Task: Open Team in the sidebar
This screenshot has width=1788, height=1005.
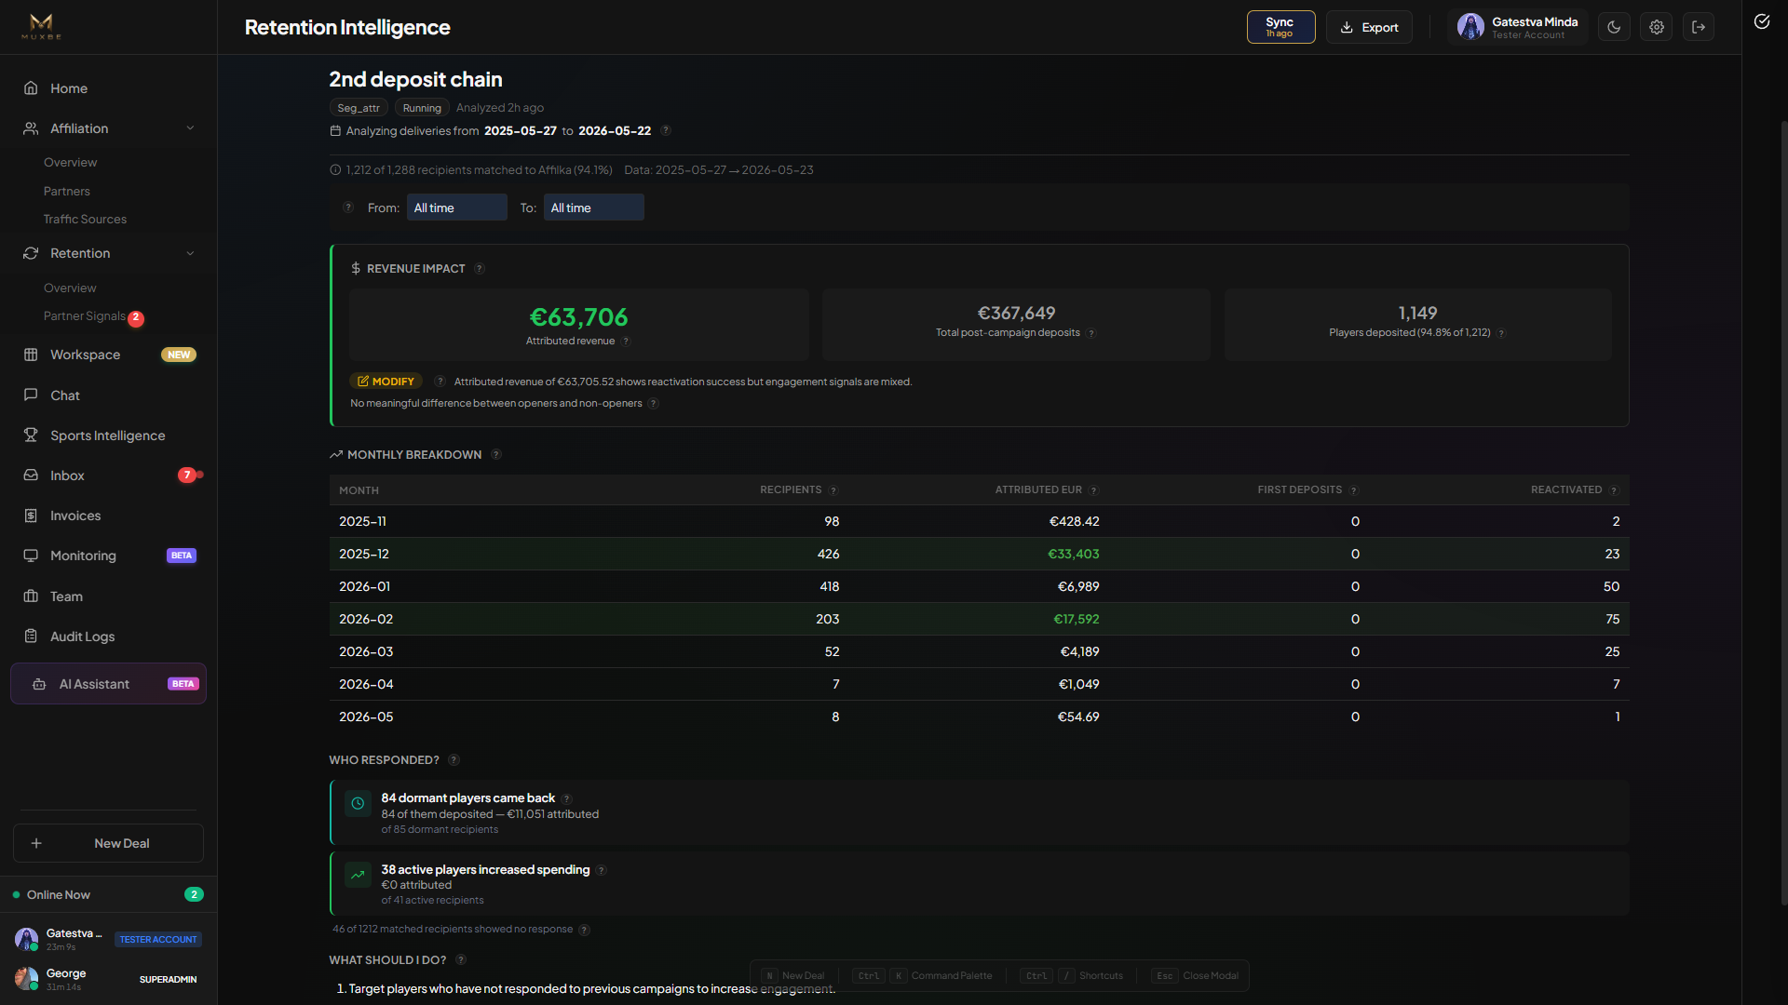Action: (108, 596)
